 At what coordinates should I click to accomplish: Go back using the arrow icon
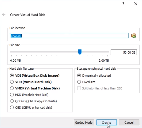click(x=4, y=14)
